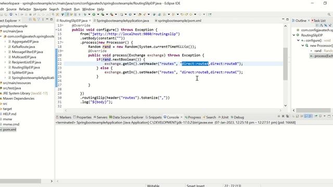The height and width of the screenshot is (187, 333).
Task: Select rand field in Outline
Action: click(x=318, y=51)
